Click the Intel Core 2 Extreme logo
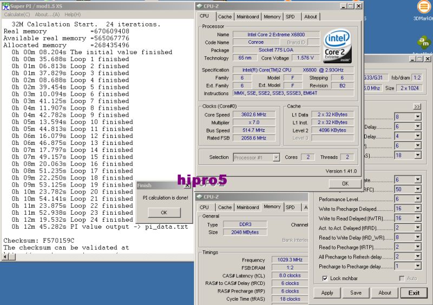 [x=337, y=46]
